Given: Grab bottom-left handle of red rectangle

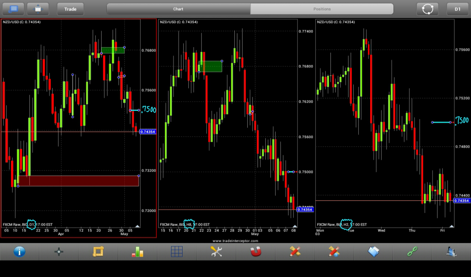Looking at the screenshot, I should (18, 186).
